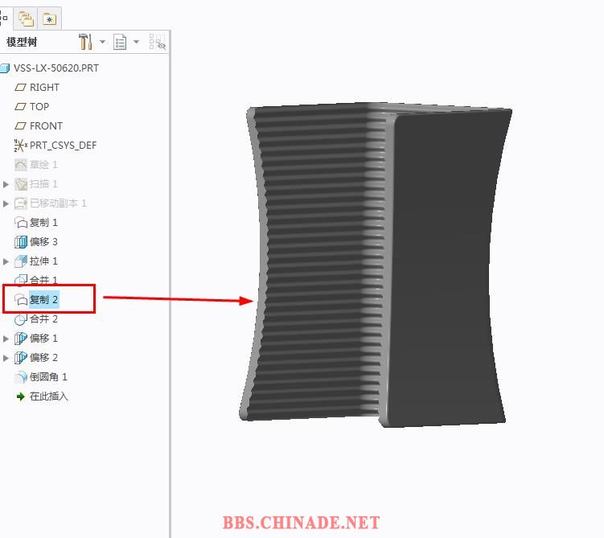This screenshot has width=604, height=538.
Task: Click the TOP datum plane icon
Action: pos(20,107)
